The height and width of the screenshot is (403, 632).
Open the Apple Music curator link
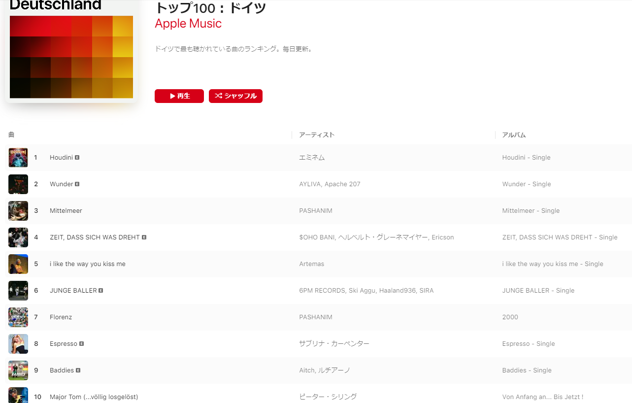click(188, 23)
